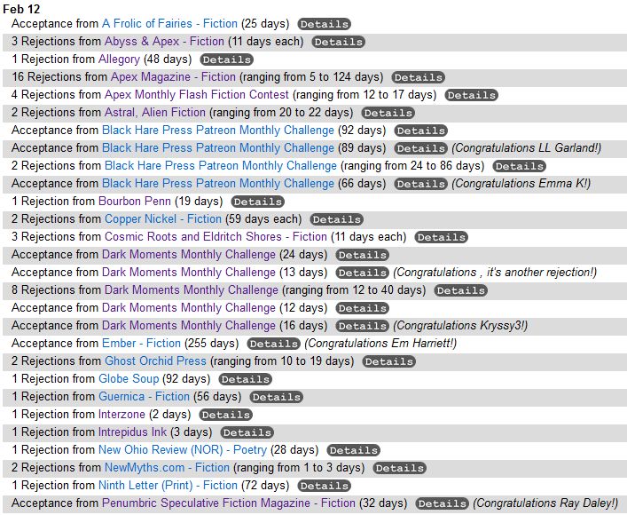Click text '(Congratulations , it's another rejection!)'

pyautogui.click(x=495, y=272)
